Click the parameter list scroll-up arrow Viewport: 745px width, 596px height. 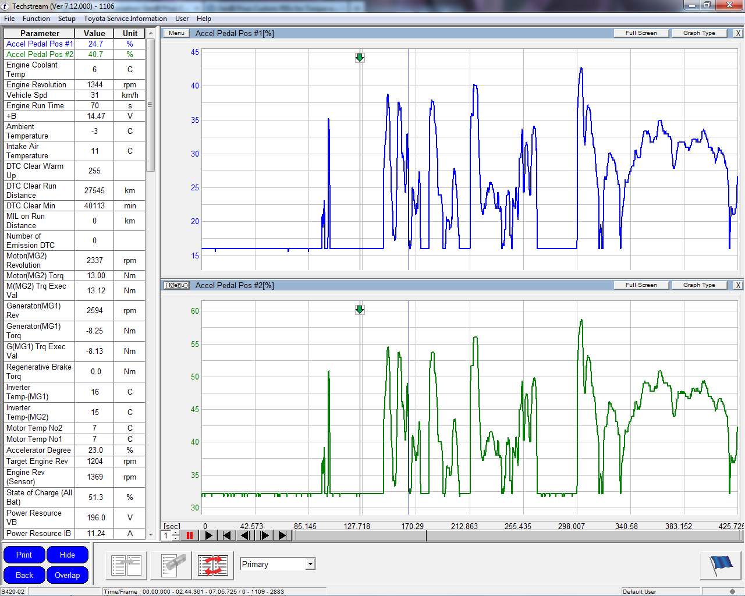pyautogui.click(x=150, y=33)
